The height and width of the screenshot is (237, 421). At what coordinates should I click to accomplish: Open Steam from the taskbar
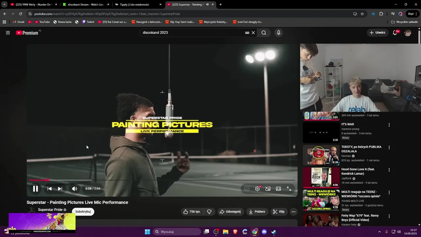tap(274, 232)
